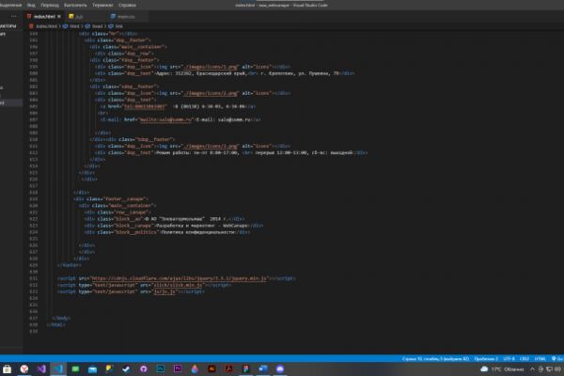Click the tel: href link in code
The width and height of the screenshot is (564, 376).
(x=144, y=106)
